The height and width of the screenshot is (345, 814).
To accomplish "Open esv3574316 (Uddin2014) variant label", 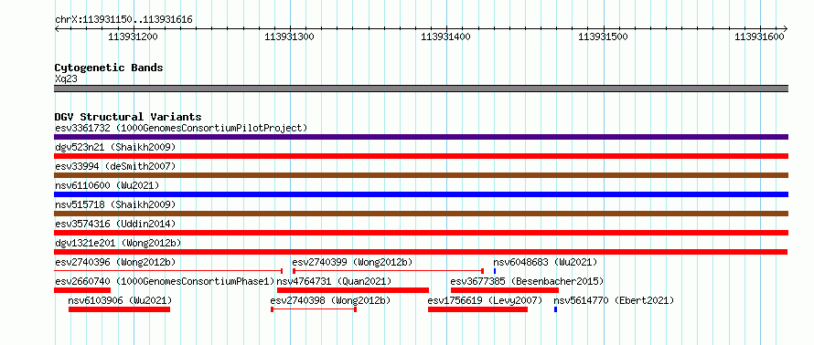I will point(115,224).
